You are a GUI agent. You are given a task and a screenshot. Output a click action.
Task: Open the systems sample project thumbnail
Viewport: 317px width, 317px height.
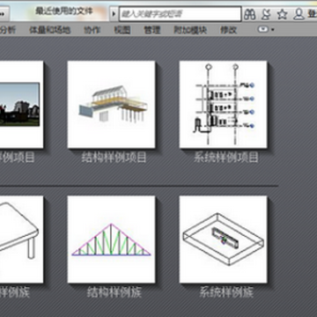coord(224,105)
